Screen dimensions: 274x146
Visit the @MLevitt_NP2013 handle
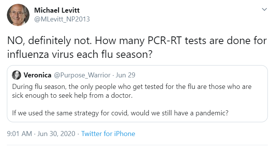coord(62,19)
